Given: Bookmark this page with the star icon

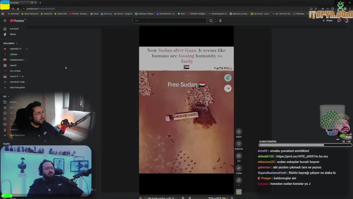Looking at the screenshot, I should [316, 9].
